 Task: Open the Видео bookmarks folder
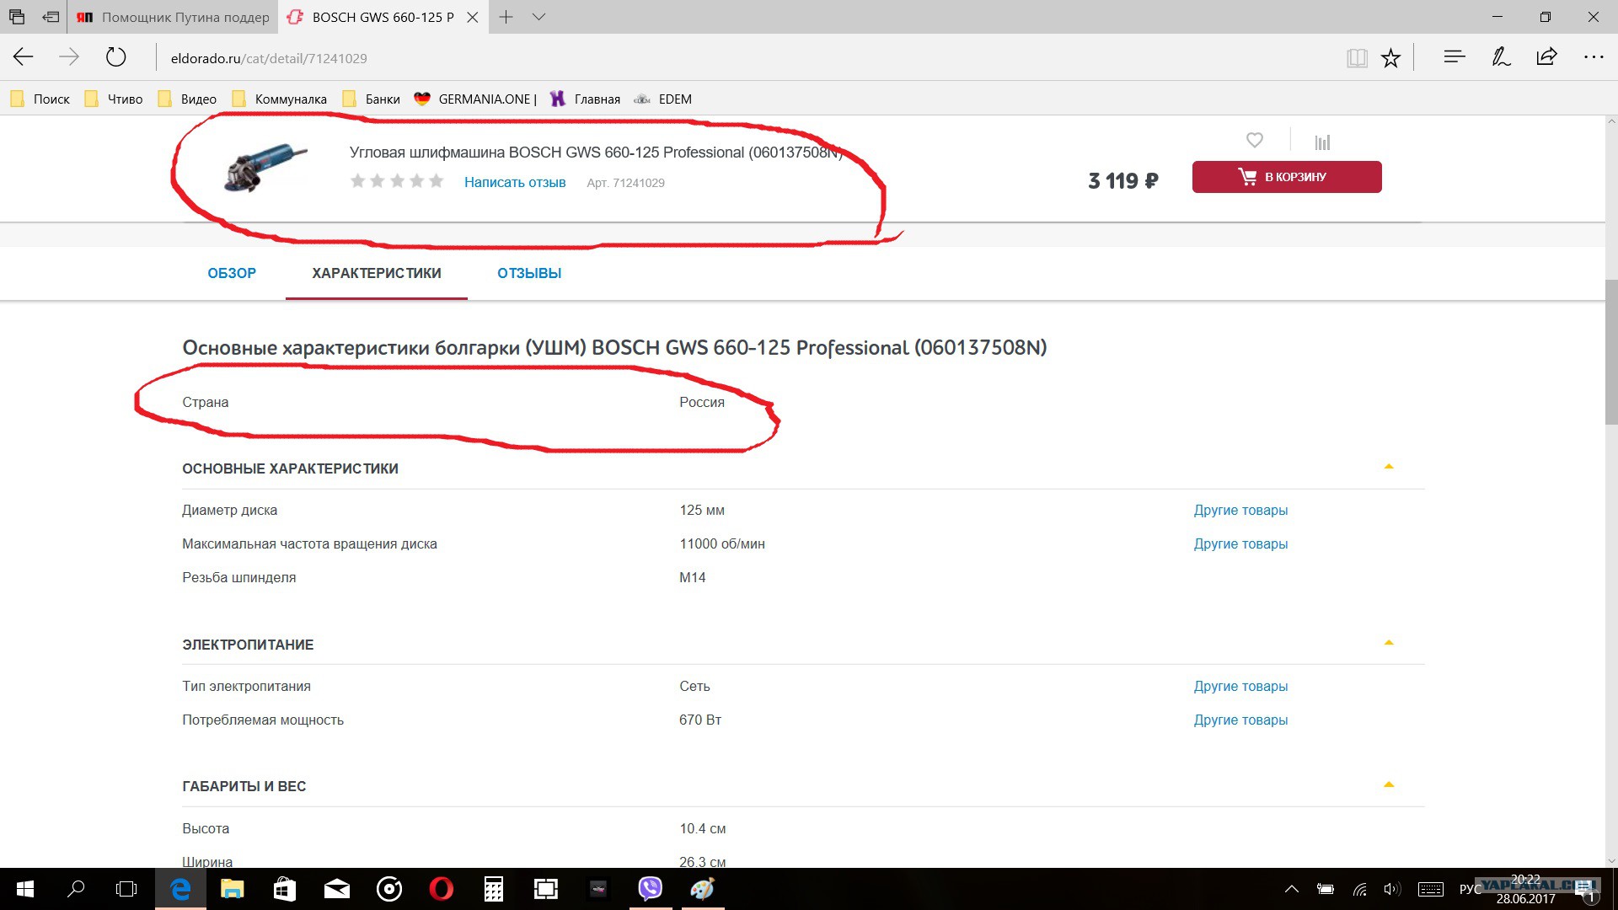[x=187, y=99]
